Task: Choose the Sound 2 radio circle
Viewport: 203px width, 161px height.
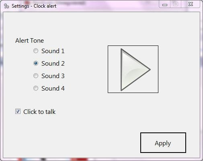Action: coord(36,63)
